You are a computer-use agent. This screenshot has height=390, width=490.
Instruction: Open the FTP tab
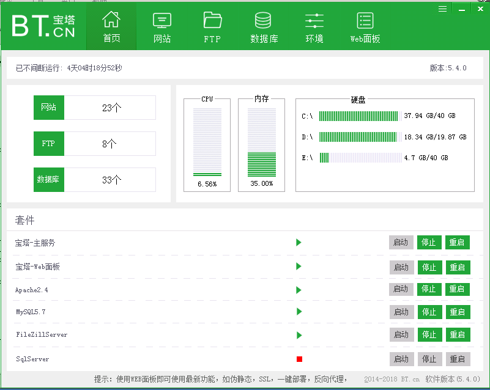click(x=212, y=27)
